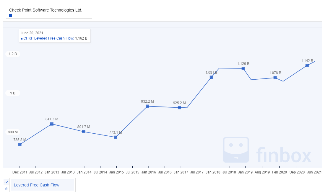The height and width of the screenshot is (195, 325).
Task: Click the Jul 2013 x-axis label
Action: (68, 172)
